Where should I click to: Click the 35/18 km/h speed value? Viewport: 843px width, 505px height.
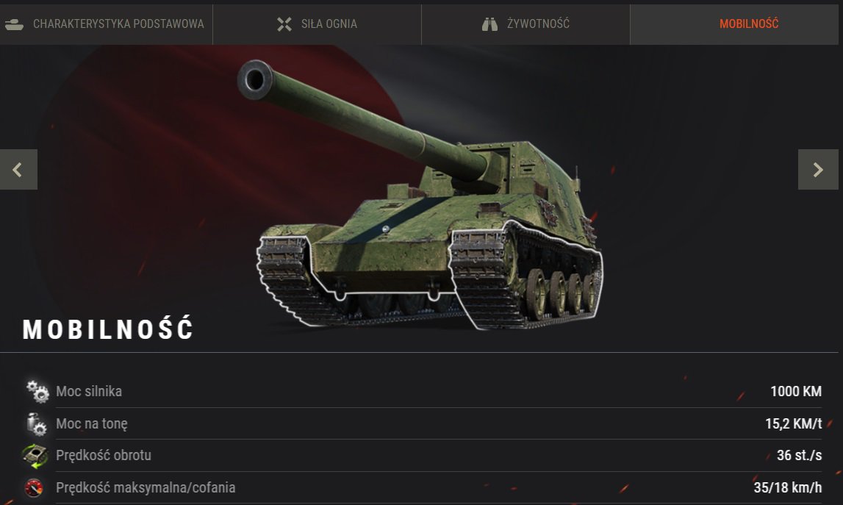coord(788,488)
